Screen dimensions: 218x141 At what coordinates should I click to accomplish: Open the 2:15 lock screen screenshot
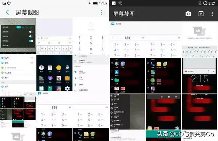pyautogui.click(x=199, y=76)
